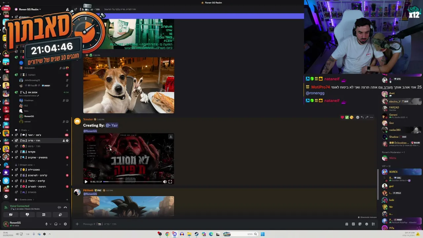This screenshot has height=238, width=423.
Task: Open the sticker picker in the message bar
Action: click(360, 224)
